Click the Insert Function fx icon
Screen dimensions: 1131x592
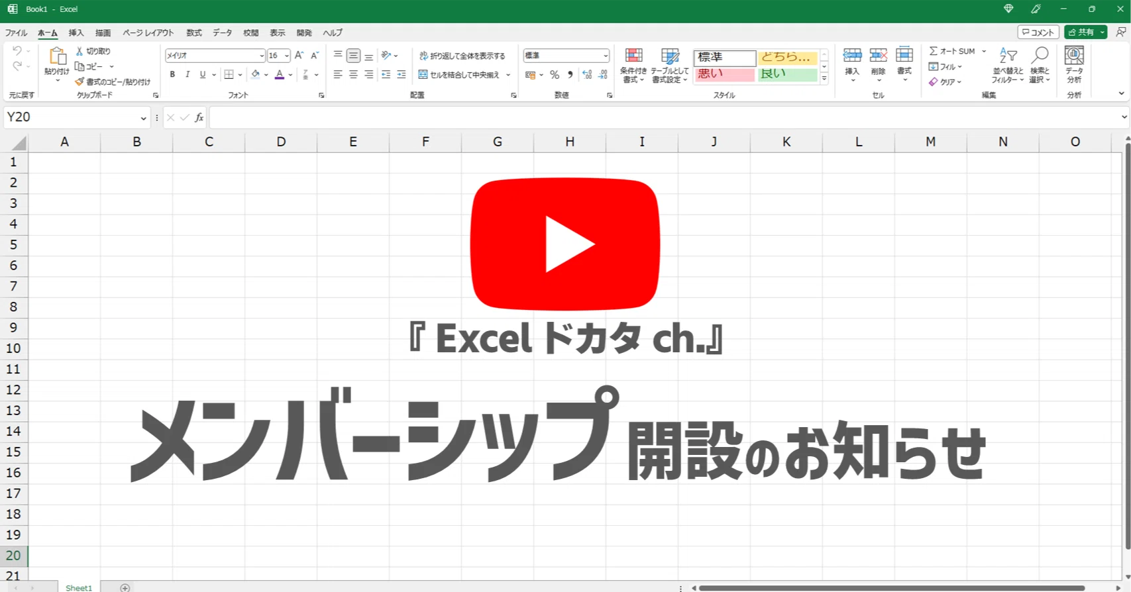tap(199, 117)
